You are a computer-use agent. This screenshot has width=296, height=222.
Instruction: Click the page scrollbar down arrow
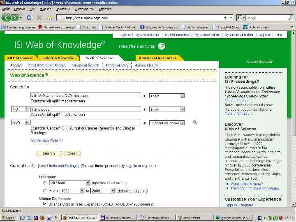[294, 204]
